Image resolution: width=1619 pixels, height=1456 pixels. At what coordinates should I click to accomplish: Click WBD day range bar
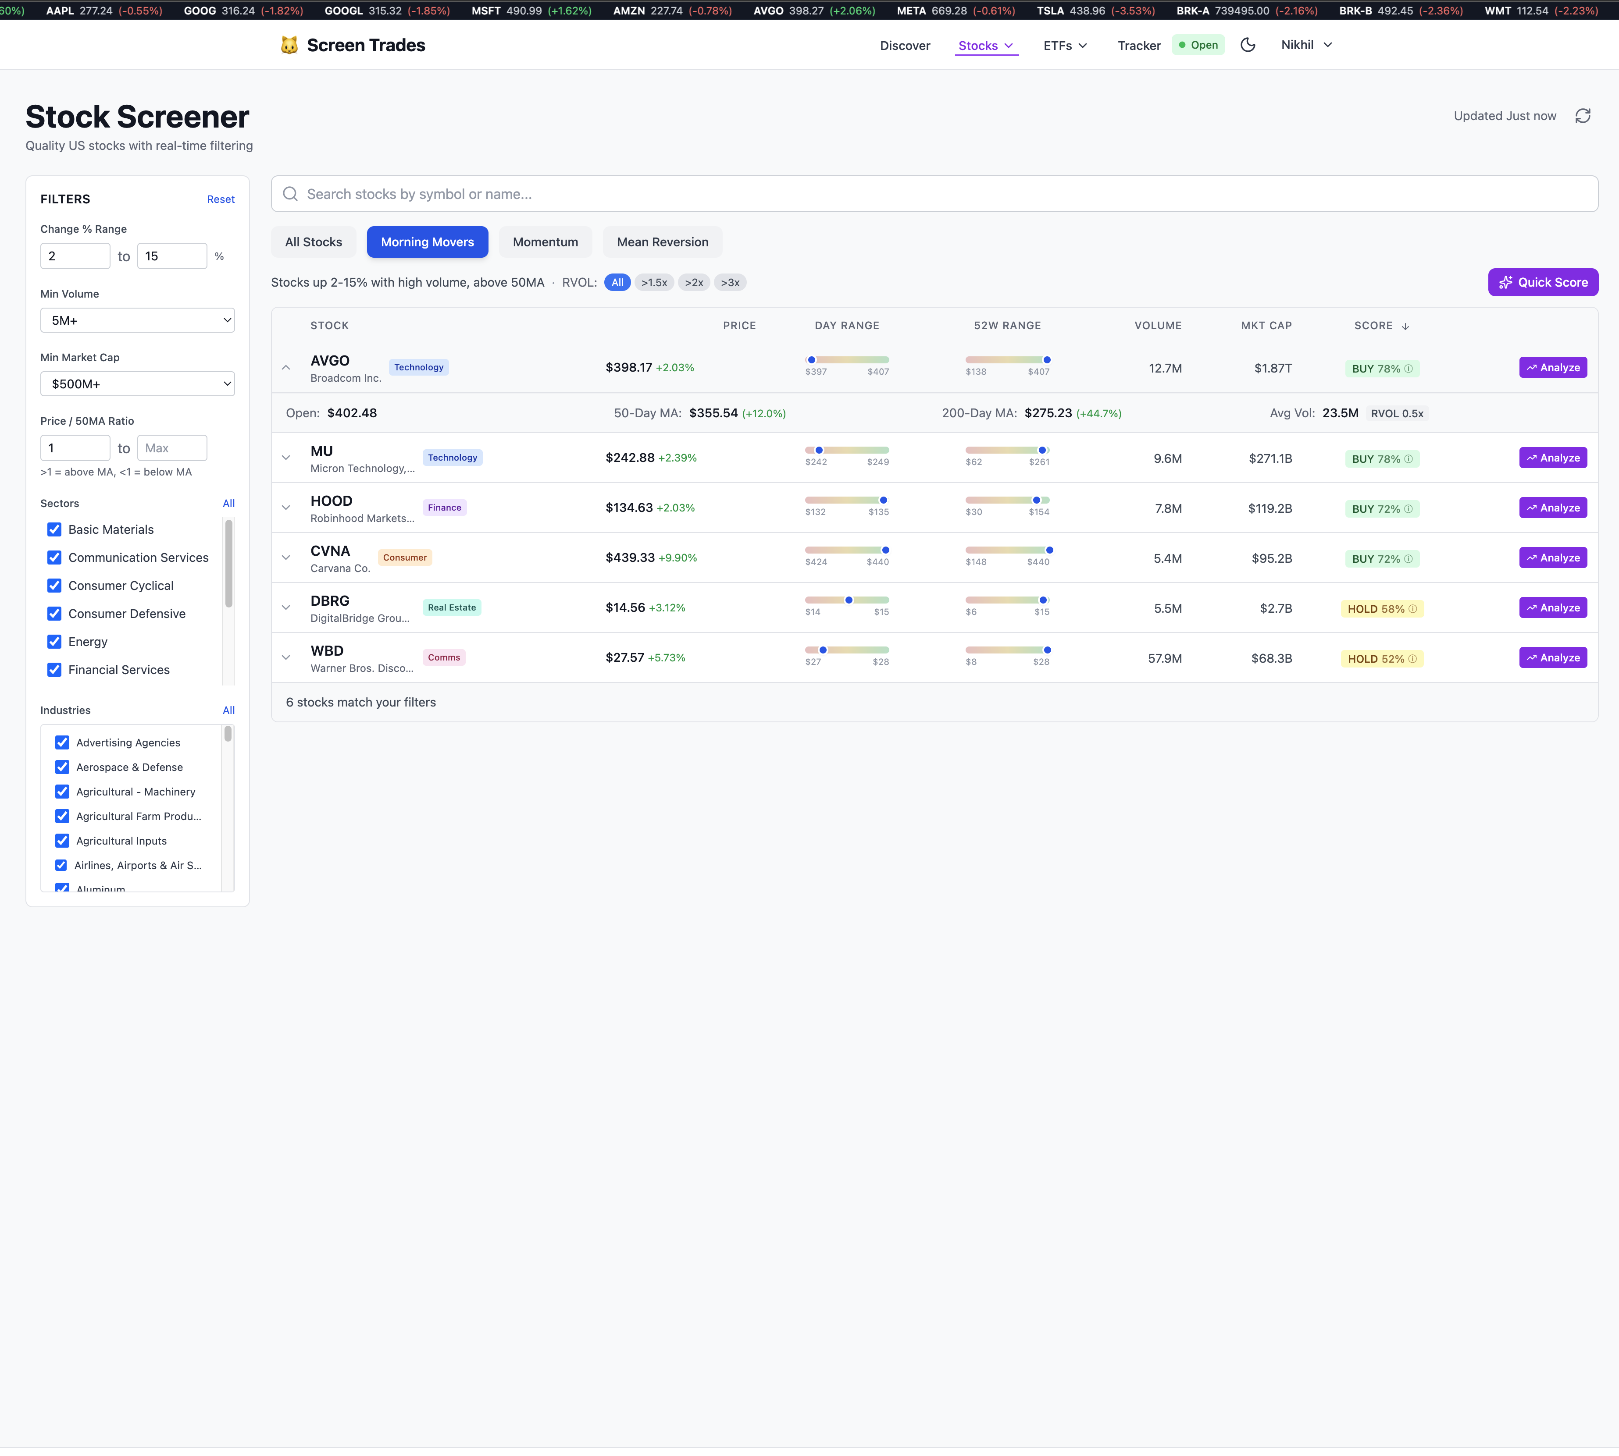pyautogui.click(x=847, y=650)
